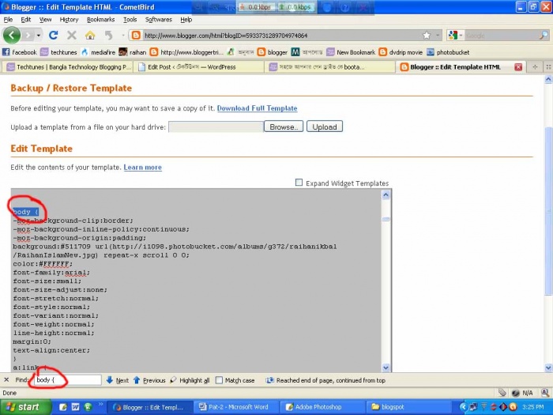
Task: Open the home page icon
Action: 90,35
